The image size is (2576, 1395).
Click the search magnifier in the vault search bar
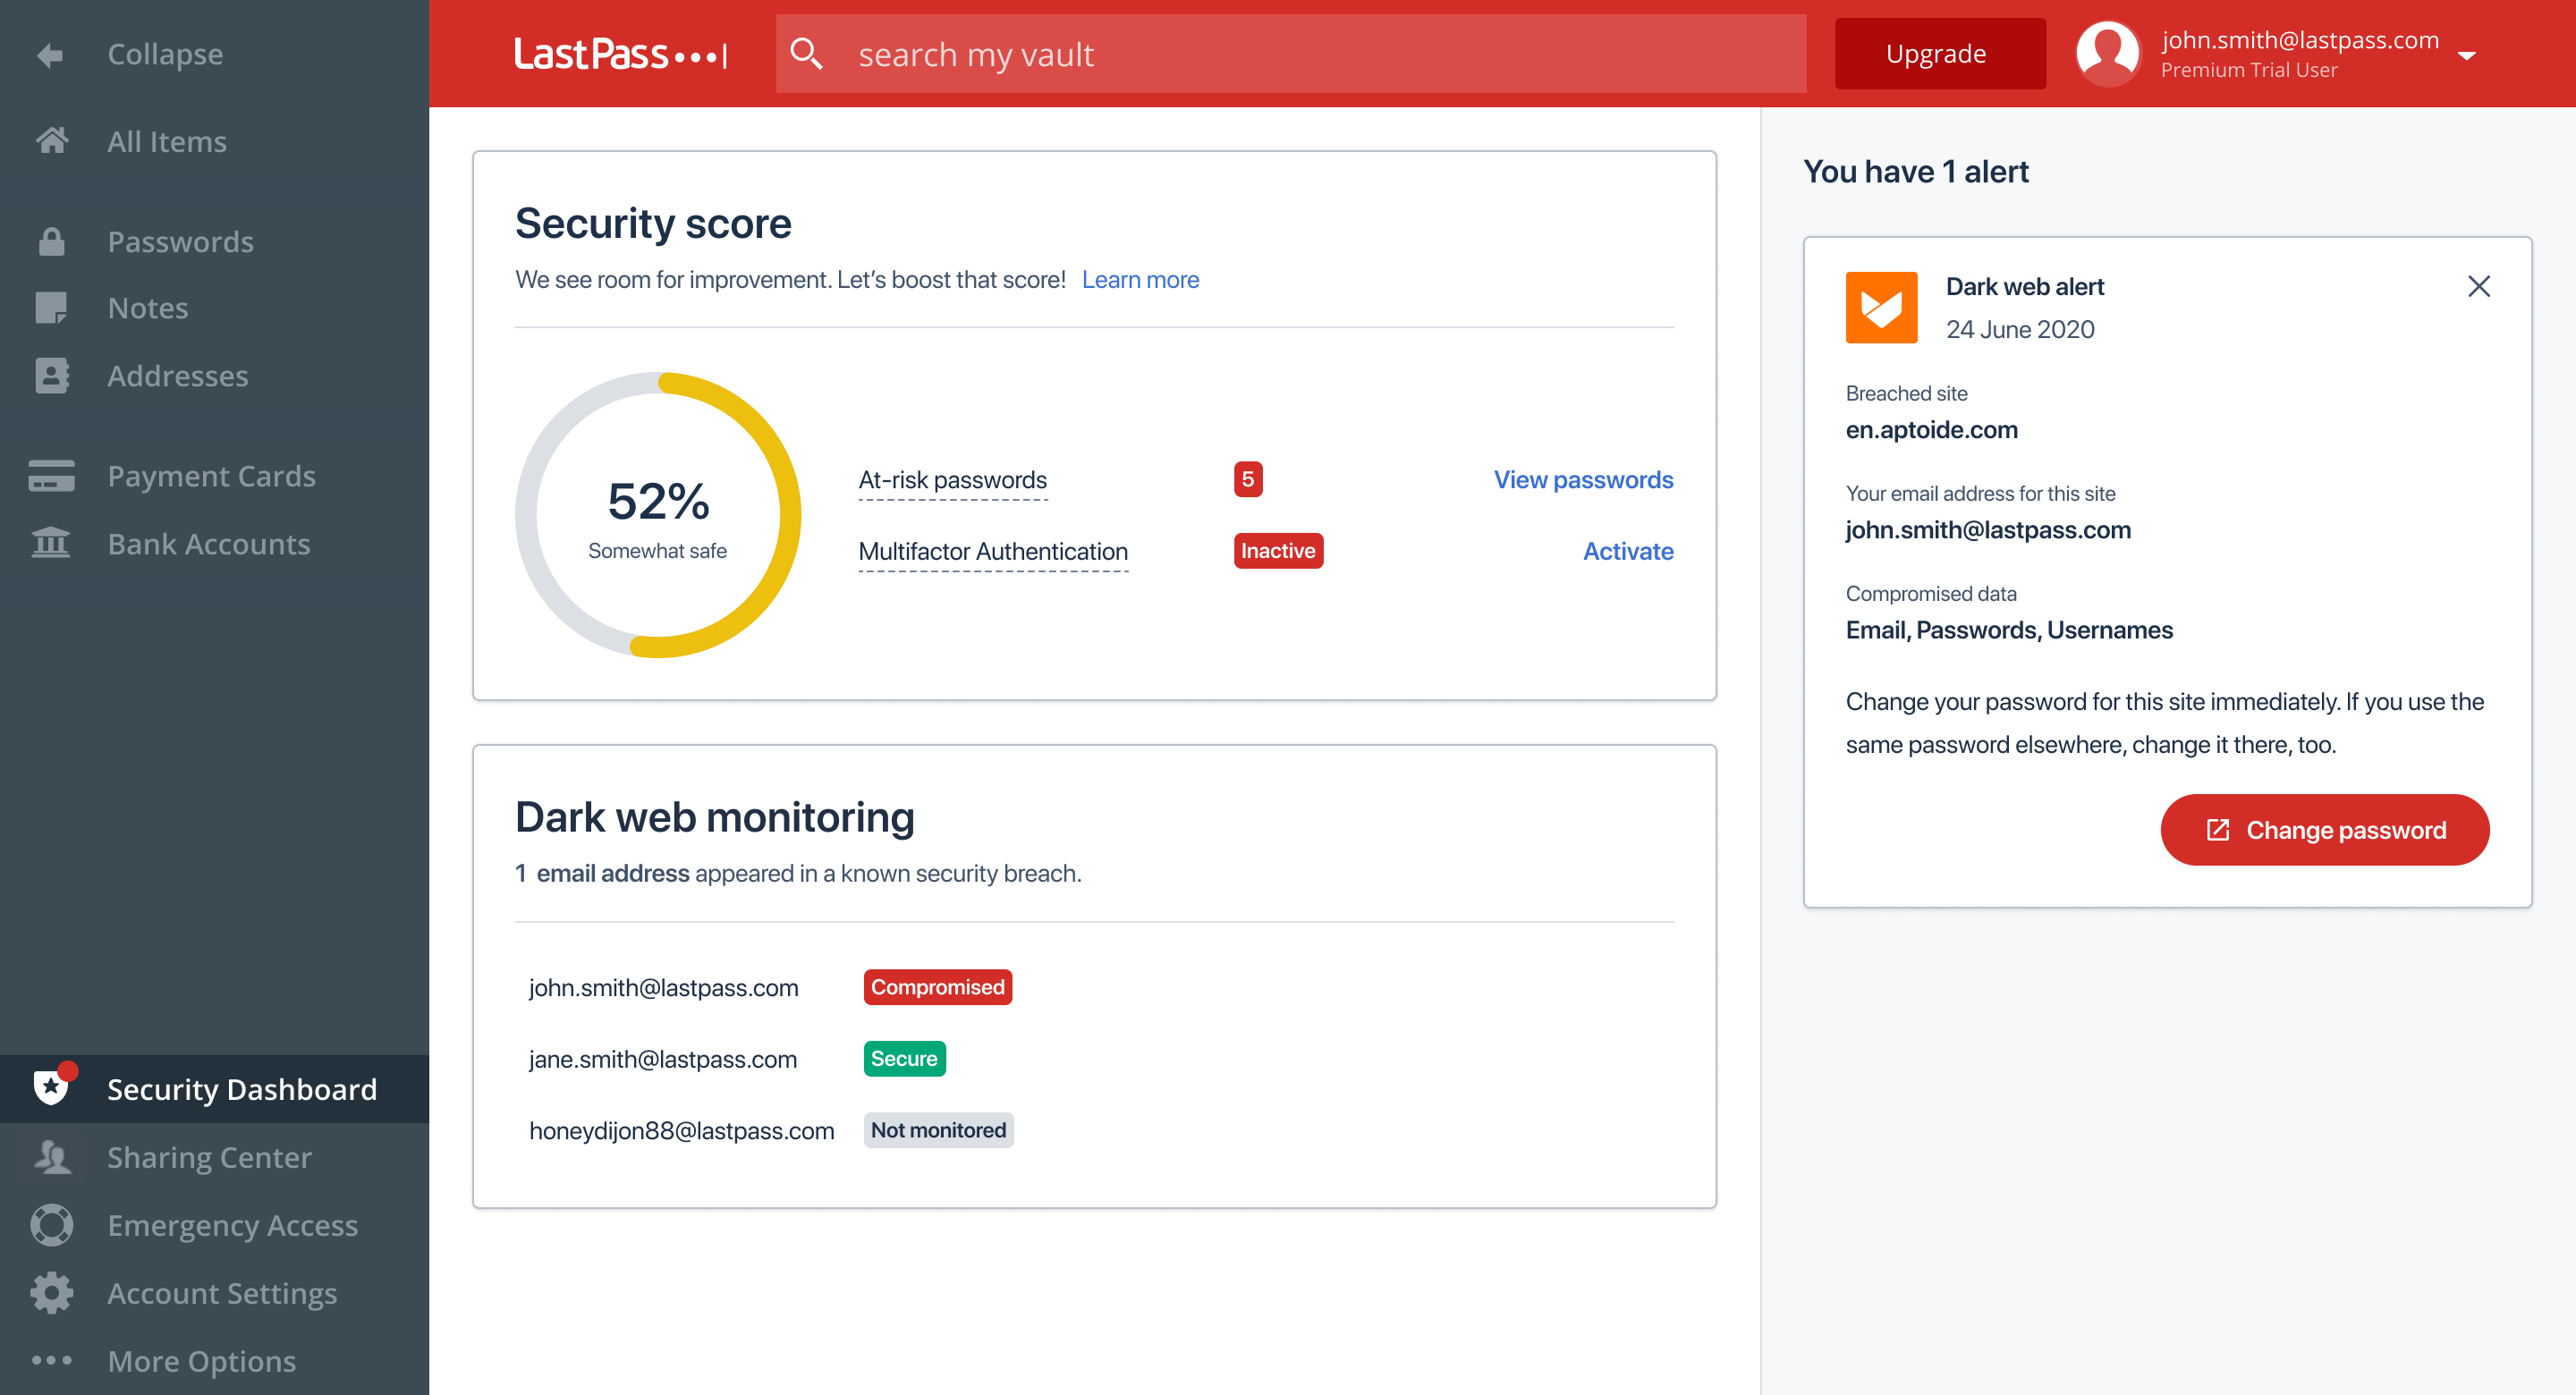[806, 53]
